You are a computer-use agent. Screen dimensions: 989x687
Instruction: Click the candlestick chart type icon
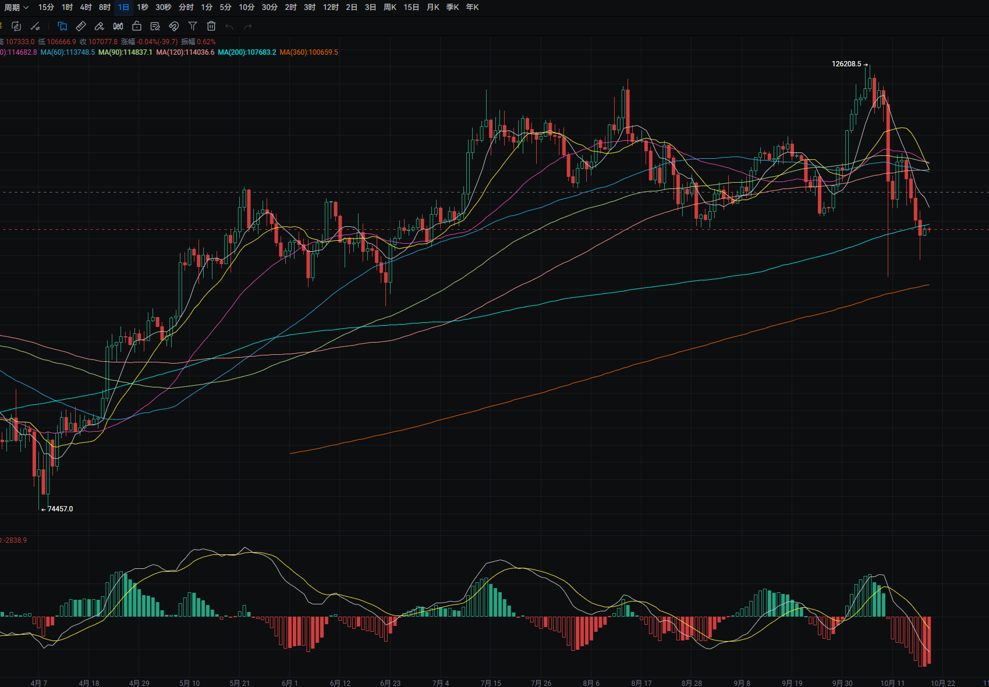[x=118, y=26]
